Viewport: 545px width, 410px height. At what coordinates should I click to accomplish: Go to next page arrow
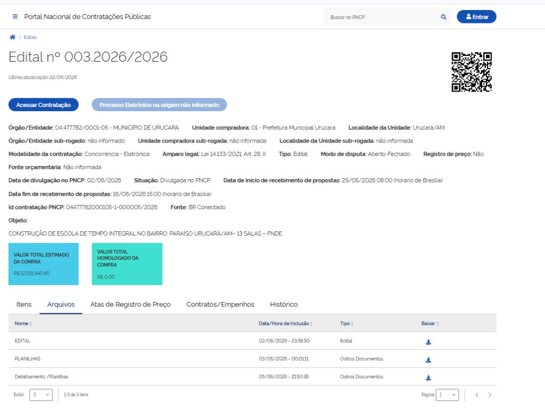[490, 395]
